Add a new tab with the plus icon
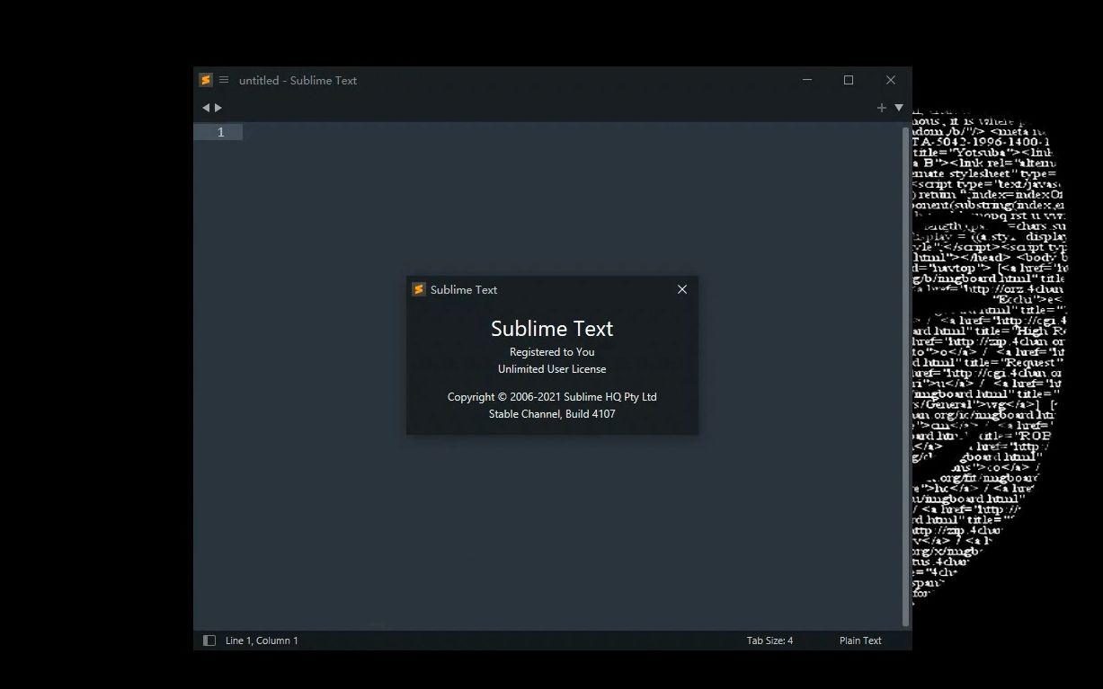The image size is (1103, 689). (882, 108)
